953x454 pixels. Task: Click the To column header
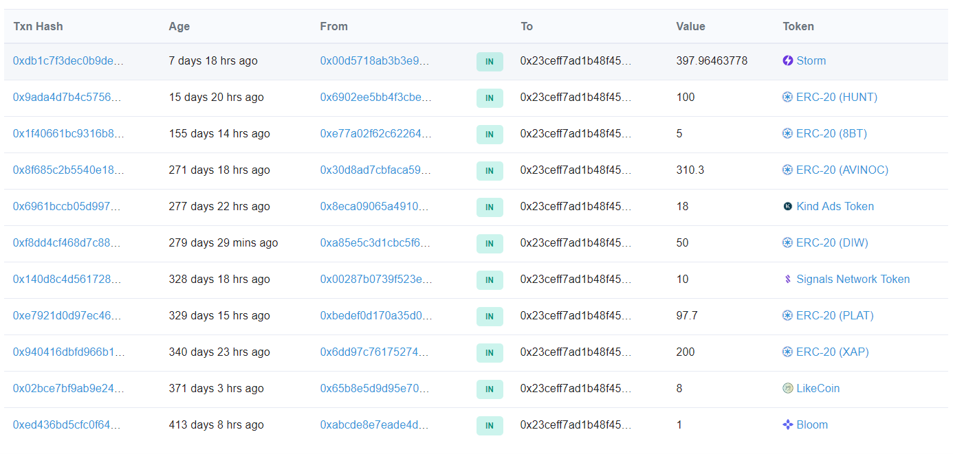point(527,26)
